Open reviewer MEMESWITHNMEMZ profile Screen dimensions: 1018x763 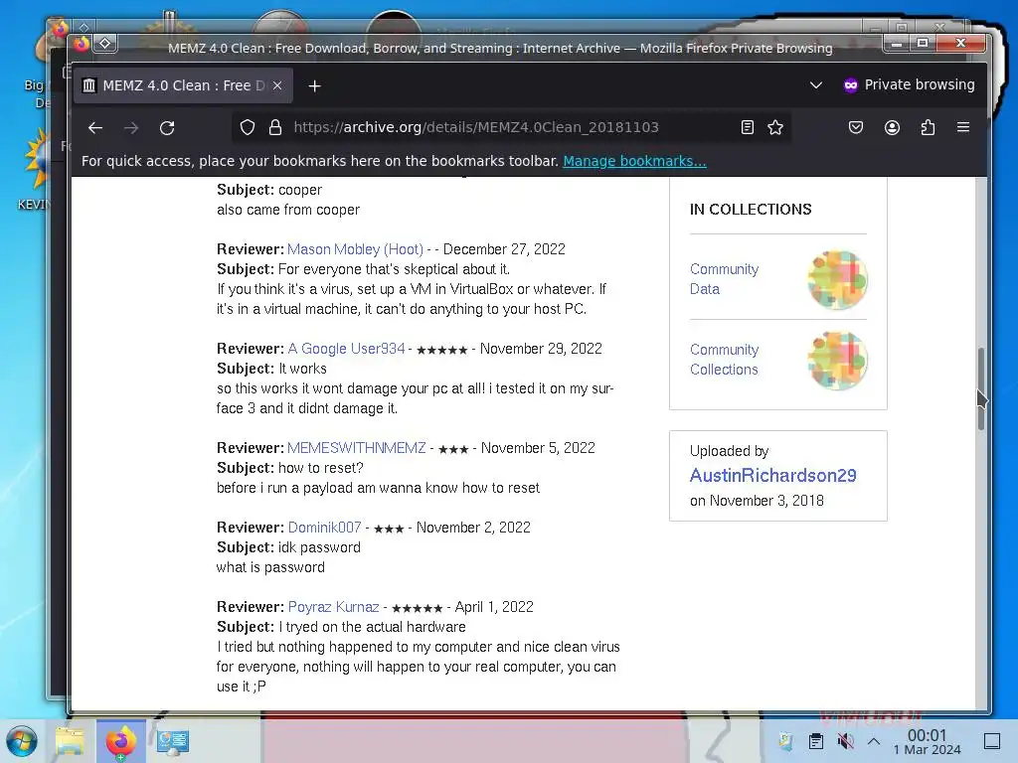[x=357, y=448]
